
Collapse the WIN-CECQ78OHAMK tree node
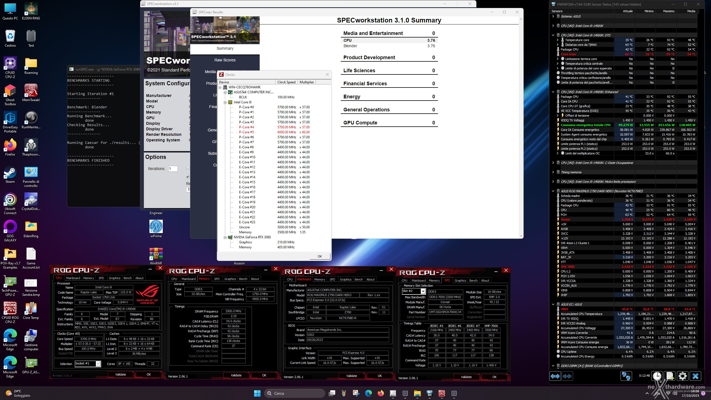tap(220, 87)
